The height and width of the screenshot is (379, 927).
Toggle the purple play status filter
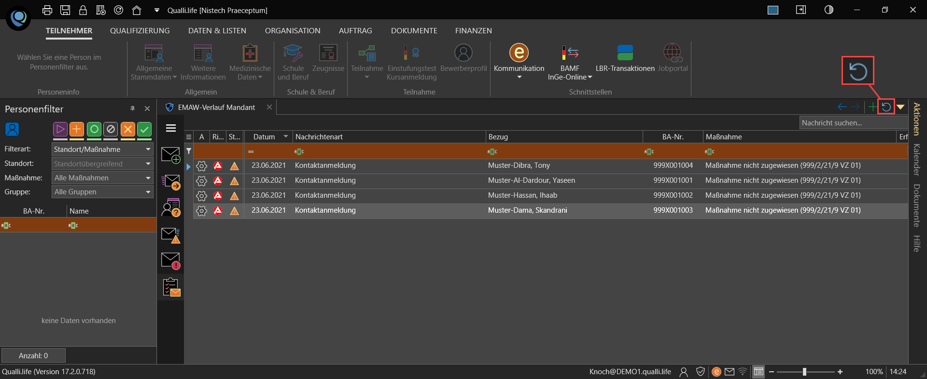point(60,129)
